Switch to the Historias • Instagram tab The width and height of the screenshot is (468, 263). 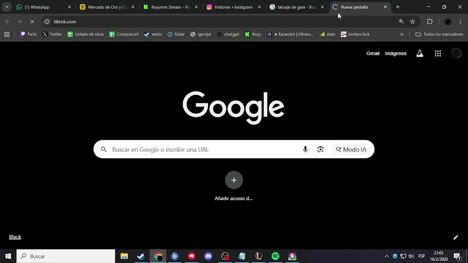point(234,7)
